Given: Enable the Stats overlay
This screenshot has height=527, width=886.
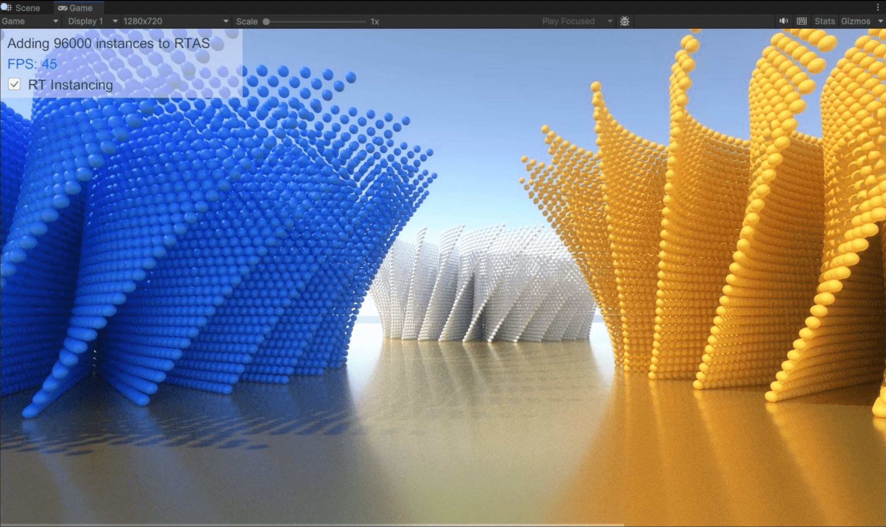Looking at the screenshot, I should 824,21.
